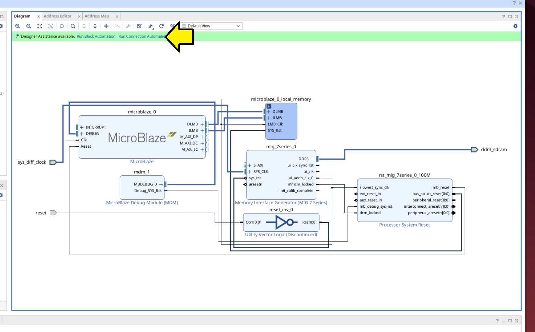Switch to the Address Map tab

(x=96, y=16)
